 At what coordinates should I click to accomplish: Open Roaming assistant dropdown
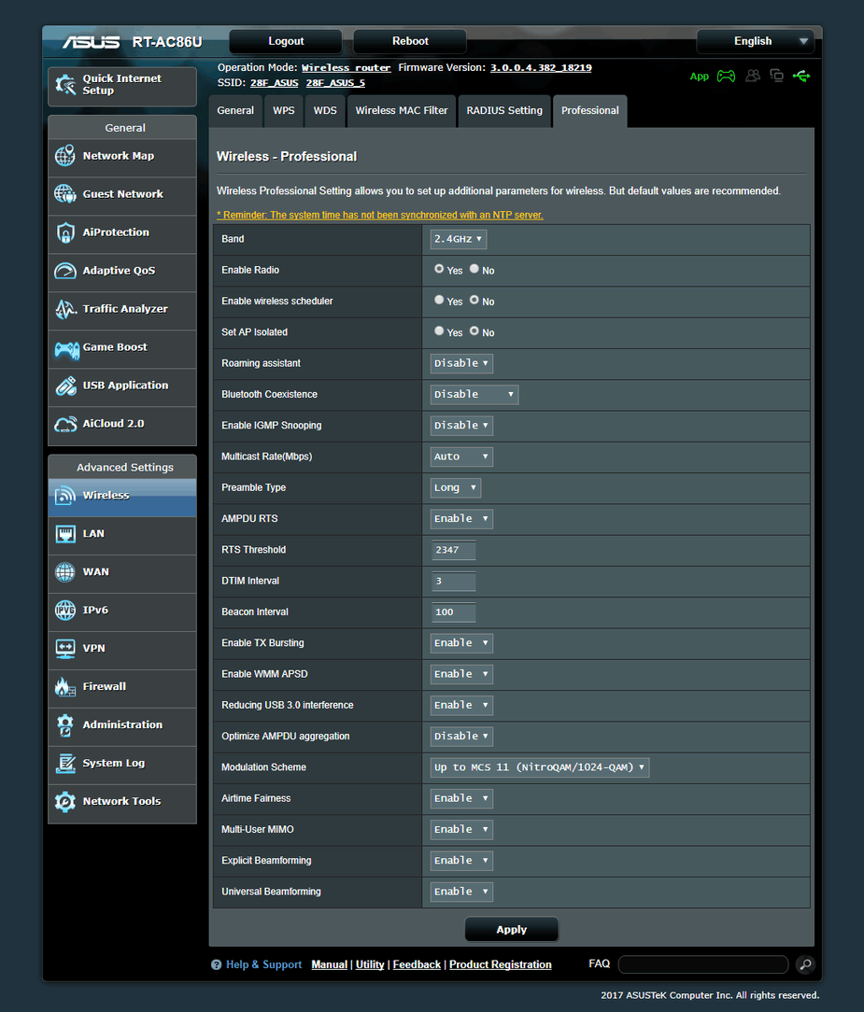pos(461,363)
